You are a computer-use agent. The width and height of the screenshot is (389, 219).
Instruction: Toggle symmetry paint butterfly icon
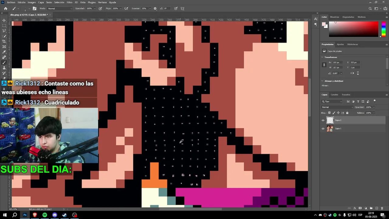click(182, 9)
